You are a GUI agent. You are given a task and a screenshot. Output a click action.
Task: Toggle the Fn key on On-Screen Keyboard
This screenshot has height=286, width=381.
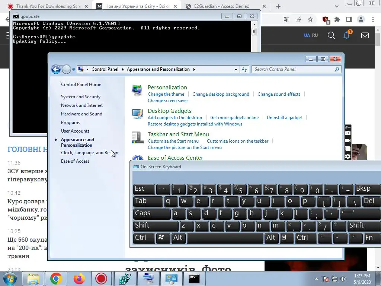coord(372,238)
